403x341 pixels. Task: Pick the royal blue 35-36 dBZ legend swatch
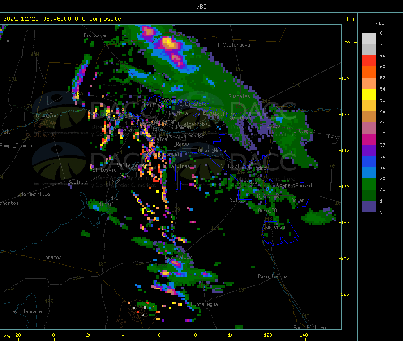click(369, 161)
